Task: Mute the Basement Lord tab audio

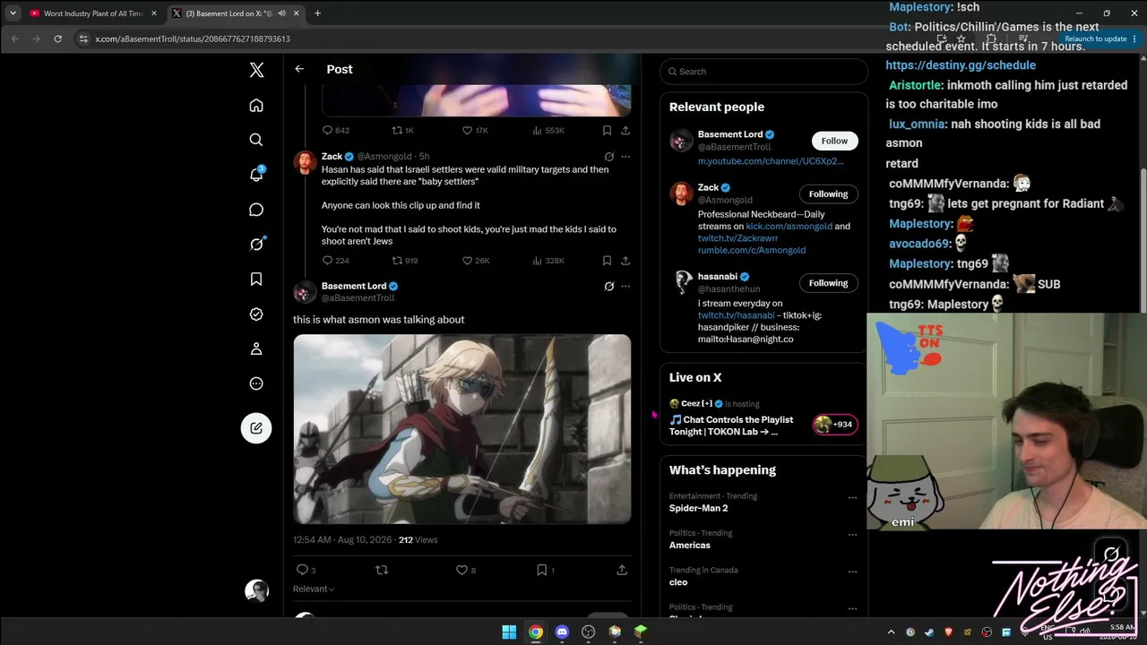Action: click(281, 13)
